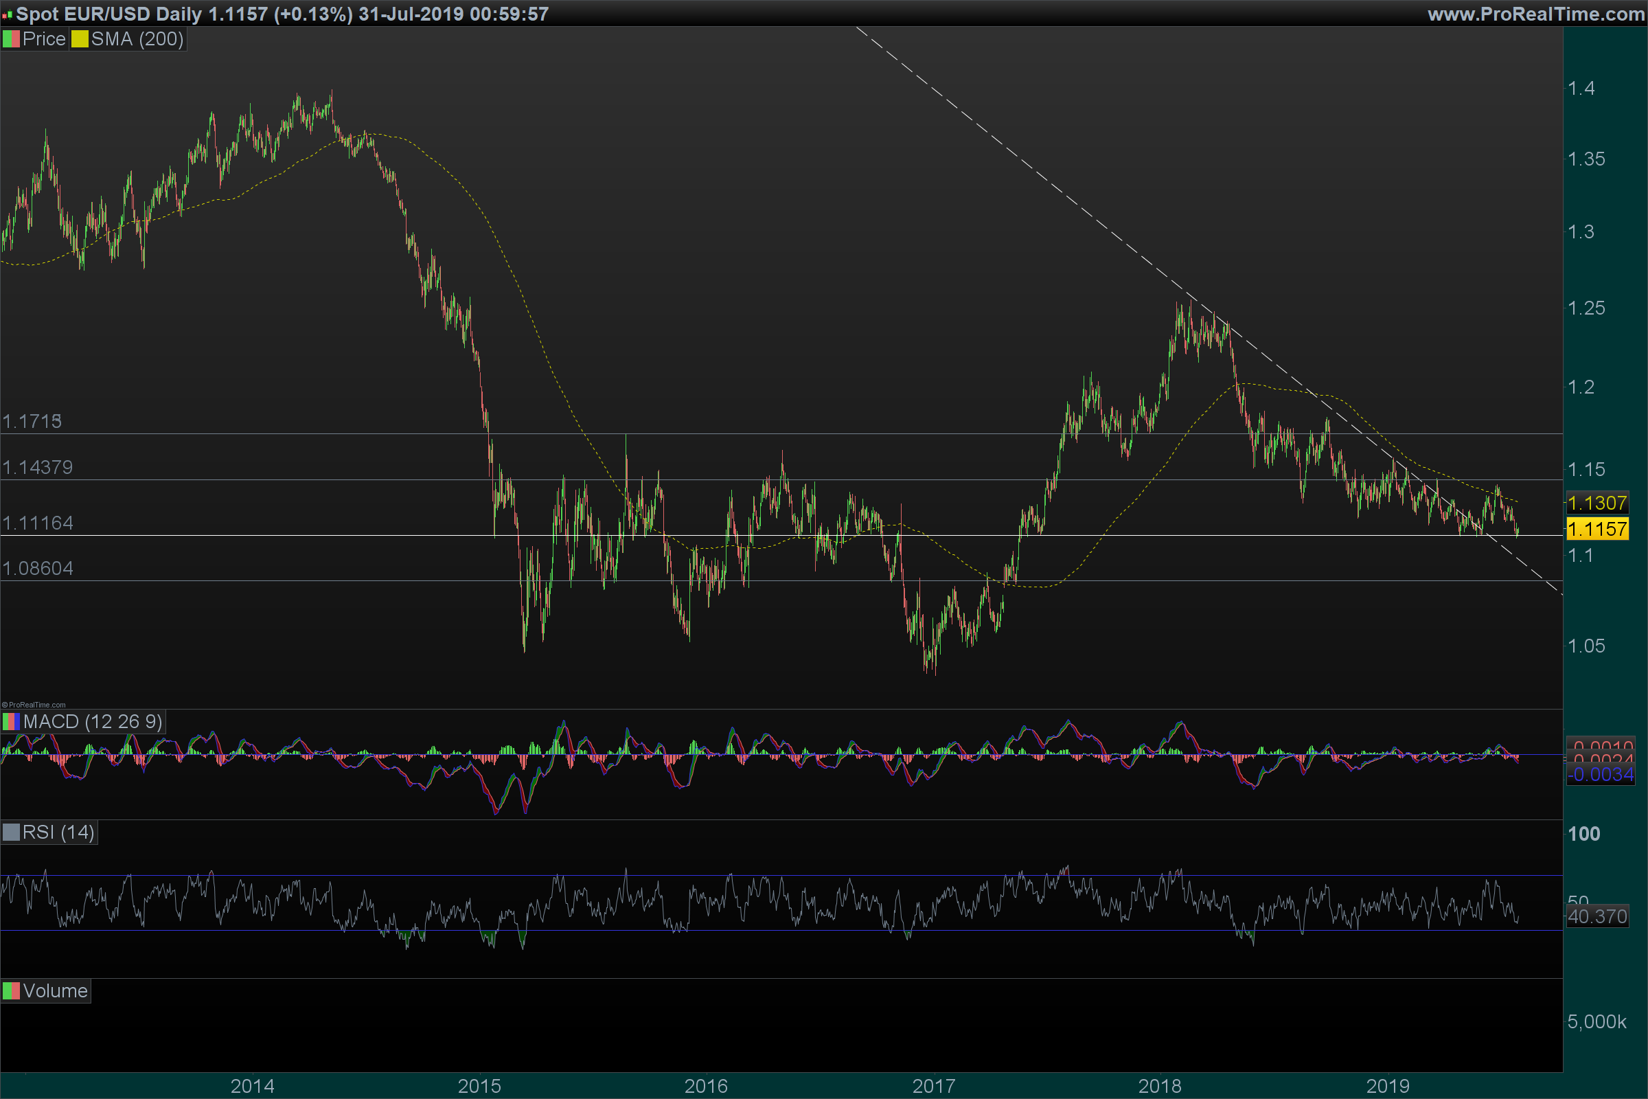Click the green-red Volume legend icon
Image resolution: width=1648 pixels, height=1099 pixels.
10,991
